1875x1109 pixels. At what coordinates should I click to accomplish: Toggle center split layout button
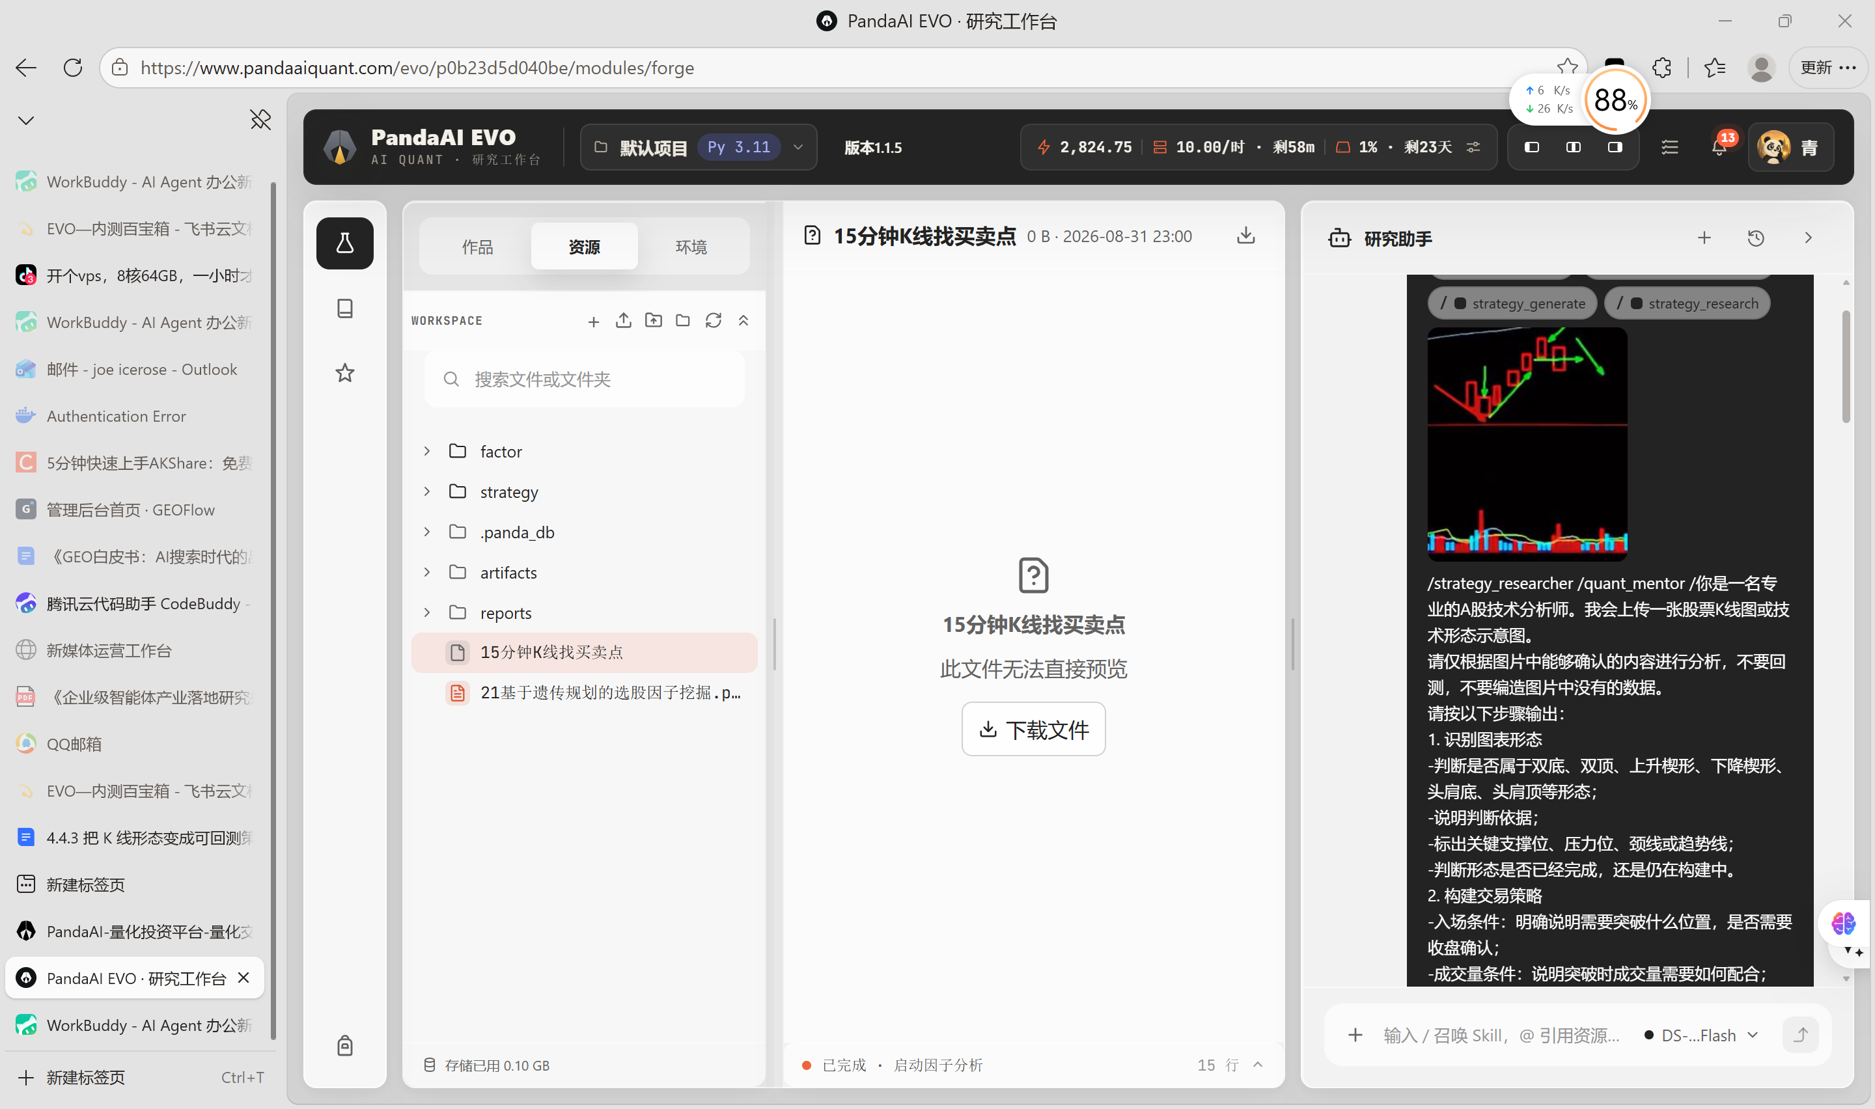[x=1573, y=147]
